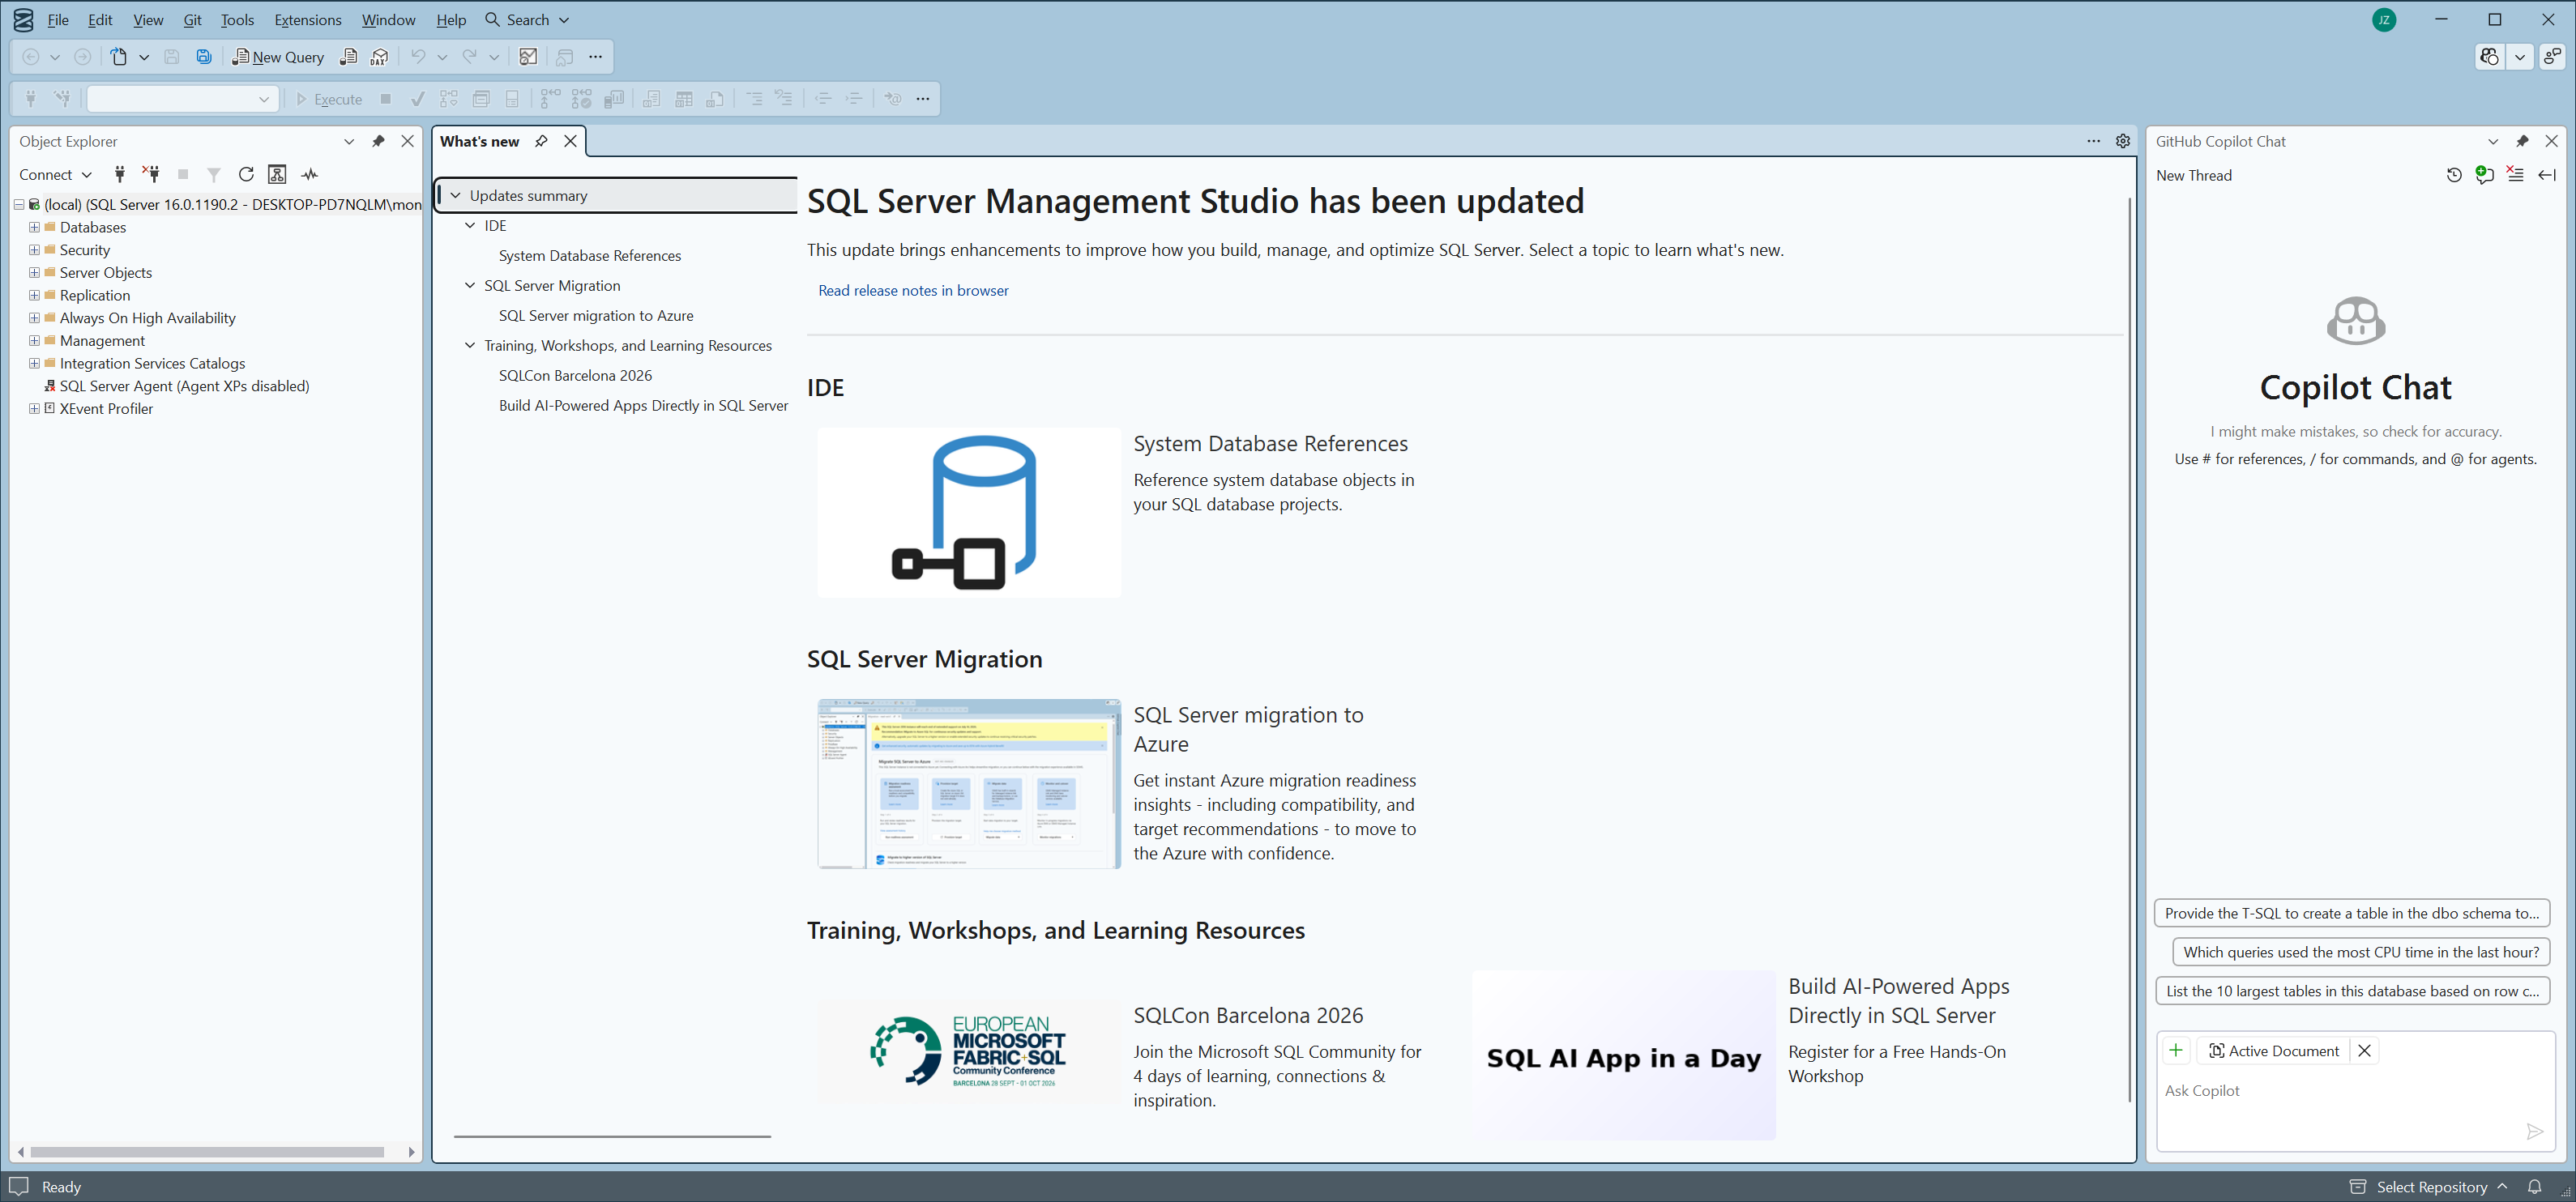
Task: Show Copilot chat thread history
Action: (2454, 175)
